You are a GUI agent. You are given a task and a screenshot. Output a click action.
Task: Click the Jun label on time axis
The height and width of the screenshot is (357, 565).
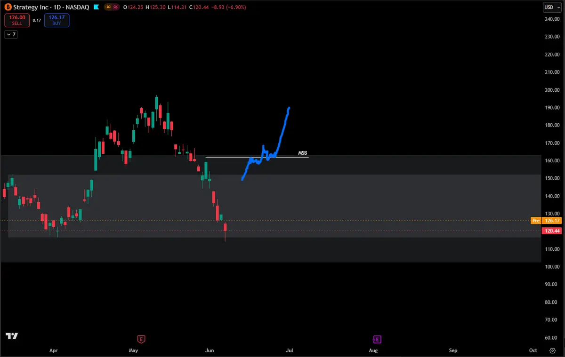point(210,350)
